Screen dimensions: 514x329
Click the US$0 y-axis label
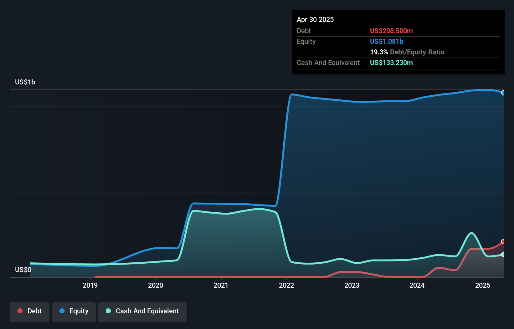tap(23, 270)
